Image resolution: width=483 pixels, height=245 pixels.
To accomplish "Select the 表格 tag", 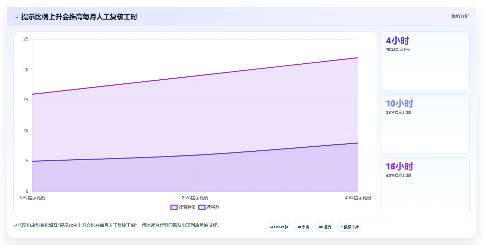I will (x=303, y=227).
